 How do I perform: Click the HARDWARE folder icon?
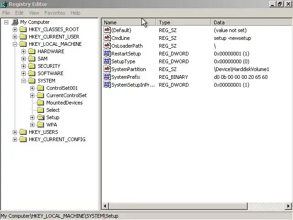(x=32, y=51)
